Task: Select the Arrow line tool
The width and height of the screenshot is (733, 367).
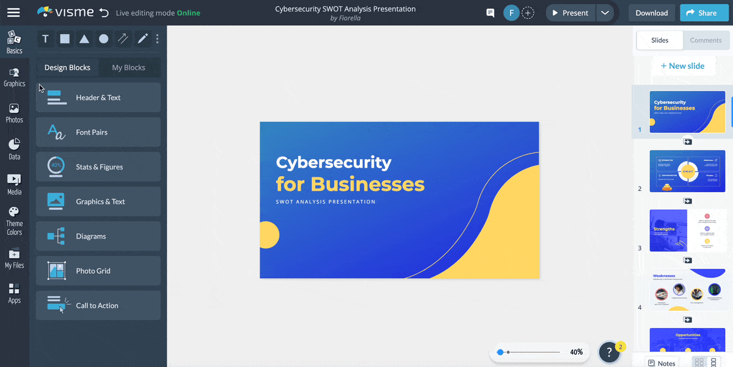Action: tap(123, 38)
